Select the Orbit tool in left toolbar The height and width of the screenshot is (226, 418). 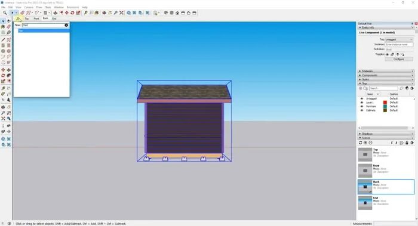(x=3, y=107)
